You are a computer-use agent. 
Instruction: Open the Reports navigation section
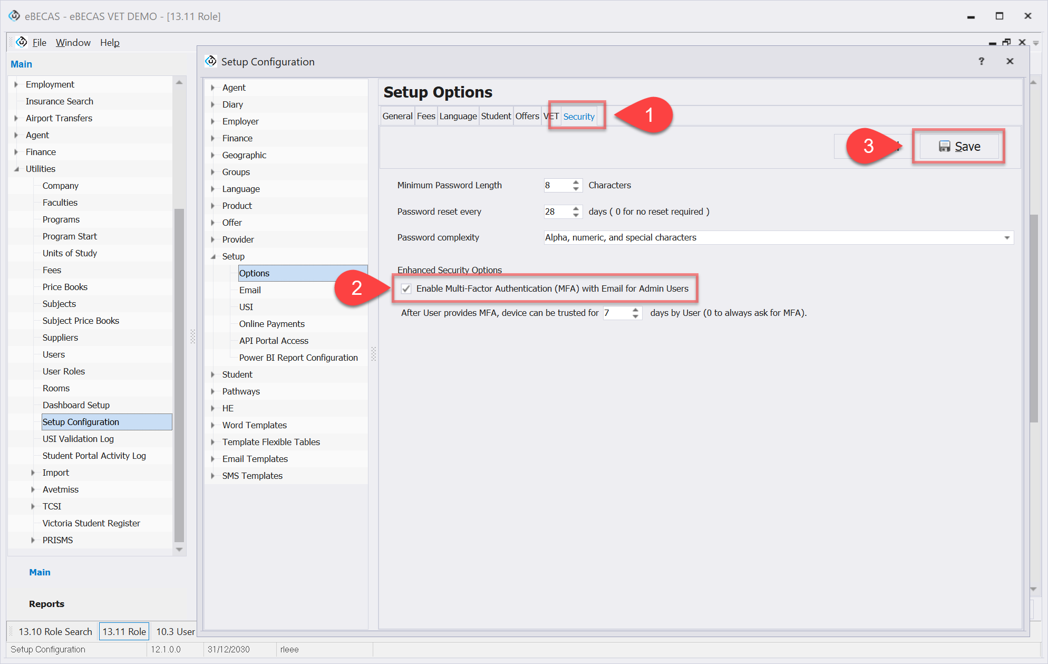pyautogui.click(x=46, y=604)
